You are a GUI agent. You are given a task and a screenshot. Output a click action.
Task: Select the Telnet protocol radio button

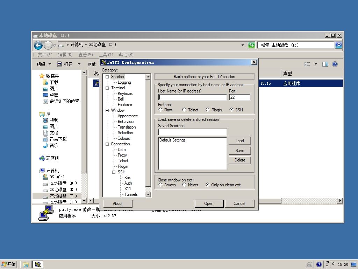[x=184, y=110]
